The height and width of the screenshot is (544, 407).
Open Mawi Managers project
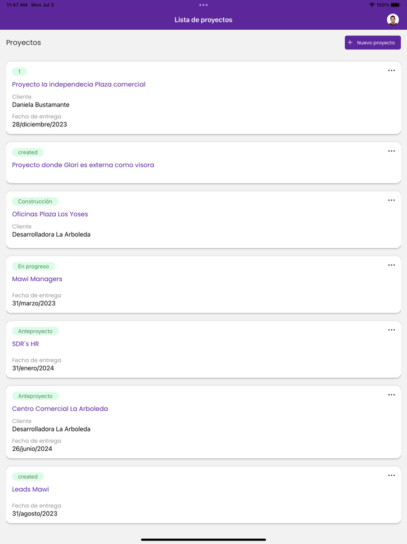(37, 279)
